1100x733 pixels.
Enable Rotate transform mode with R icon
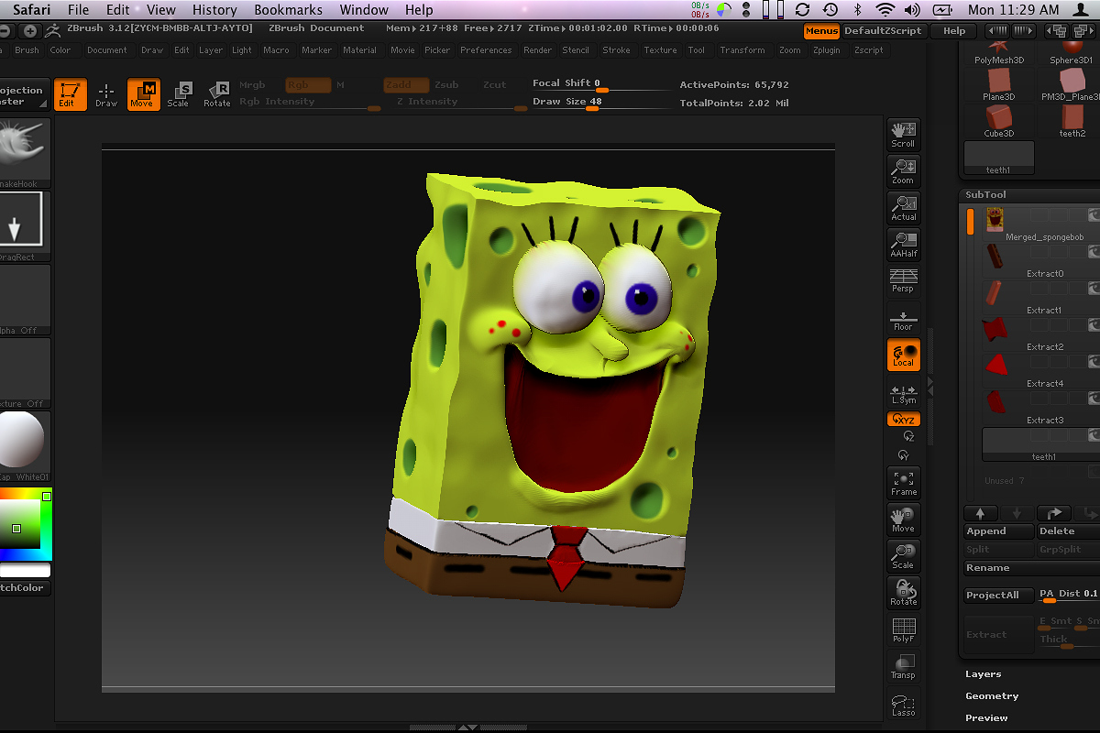pos(217,94)
